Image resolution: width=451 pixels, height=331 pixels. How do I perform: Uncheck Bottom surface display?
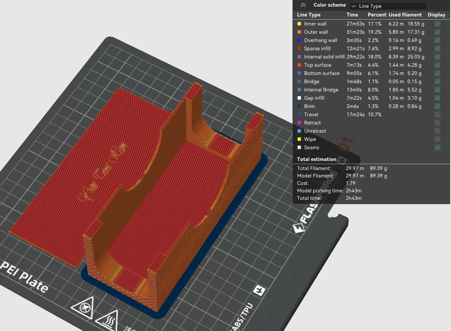tap(437, 73)
